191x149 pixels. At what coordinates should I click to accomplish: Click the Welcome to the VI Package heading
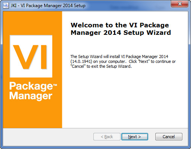click(x=120, y=25)
